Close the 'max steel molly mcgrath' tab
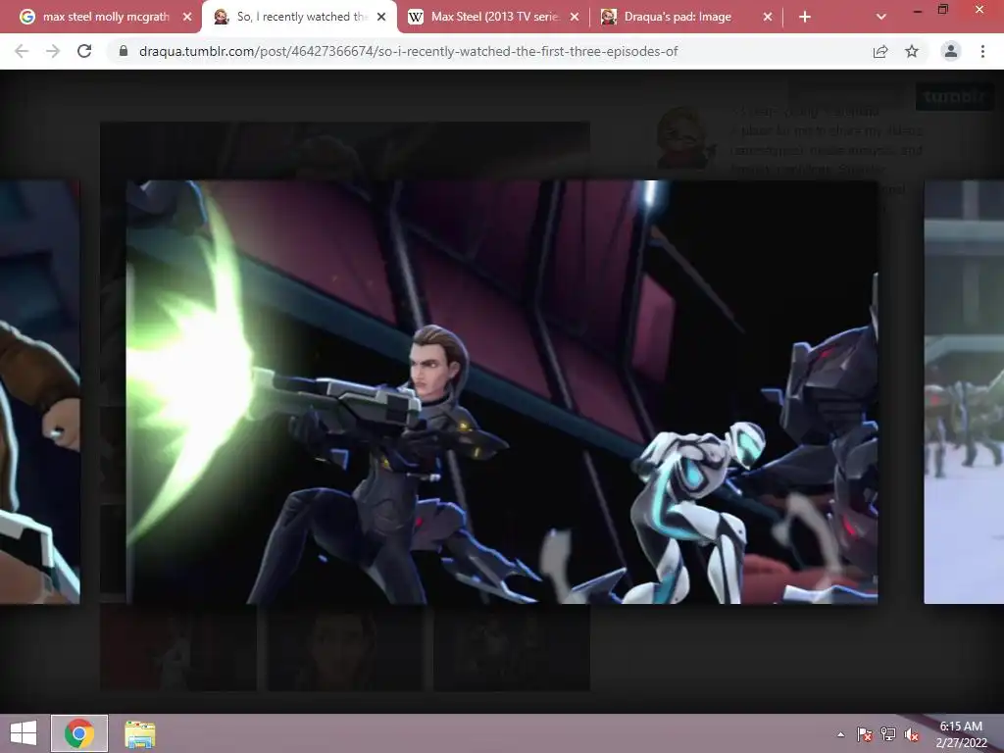The height and width of the screenshot is (753, 1004). (x=187, y=17)
